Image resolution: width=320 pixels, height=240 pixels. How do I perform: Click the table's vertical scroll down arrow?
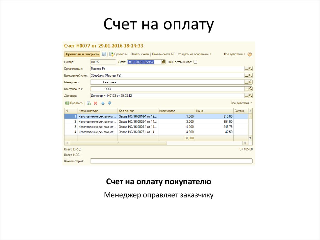click(x=250, y=138)
